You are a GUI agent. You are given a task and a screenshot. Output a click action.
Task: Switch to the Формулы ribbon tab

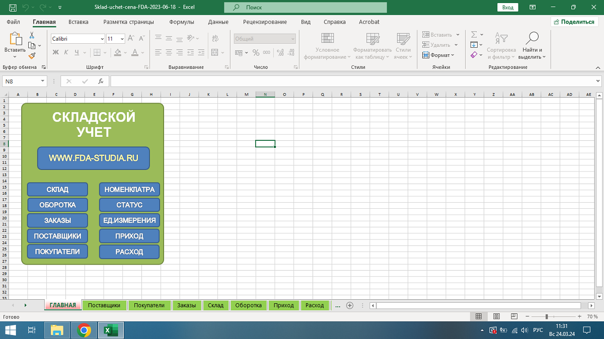click(182, 22)
